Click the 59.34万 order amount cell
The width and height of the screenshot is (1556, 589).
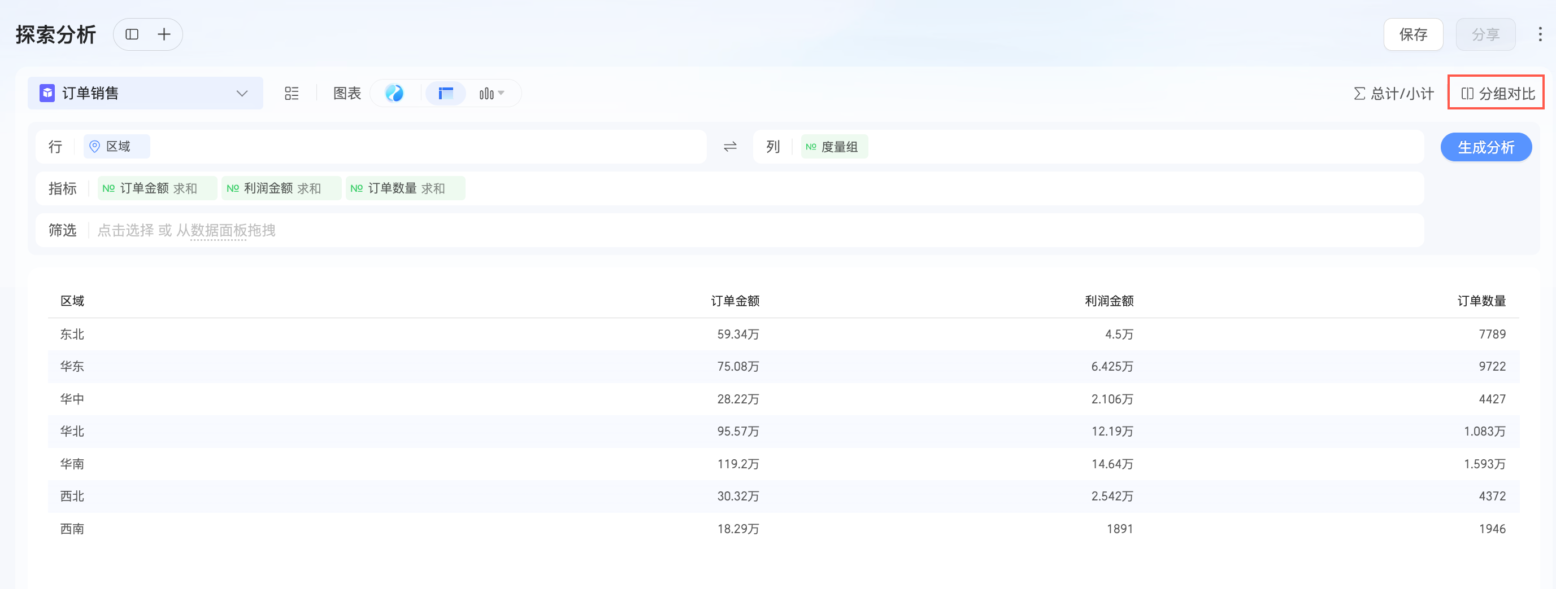(x=738, y=334)
